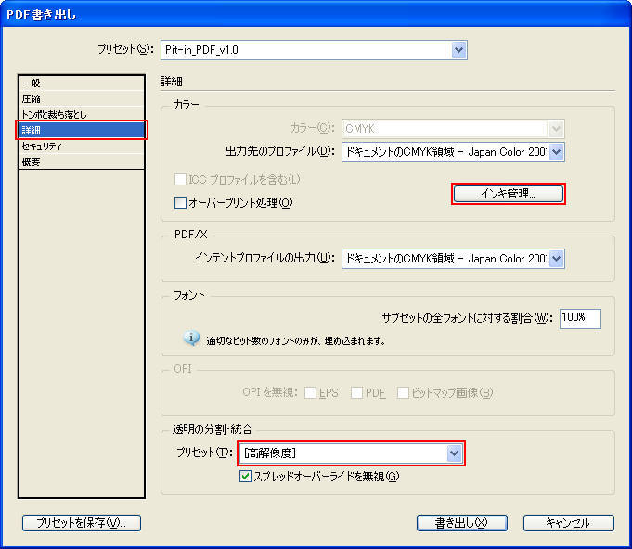
Task: Click the info icon in the font section
Action: 192,339
